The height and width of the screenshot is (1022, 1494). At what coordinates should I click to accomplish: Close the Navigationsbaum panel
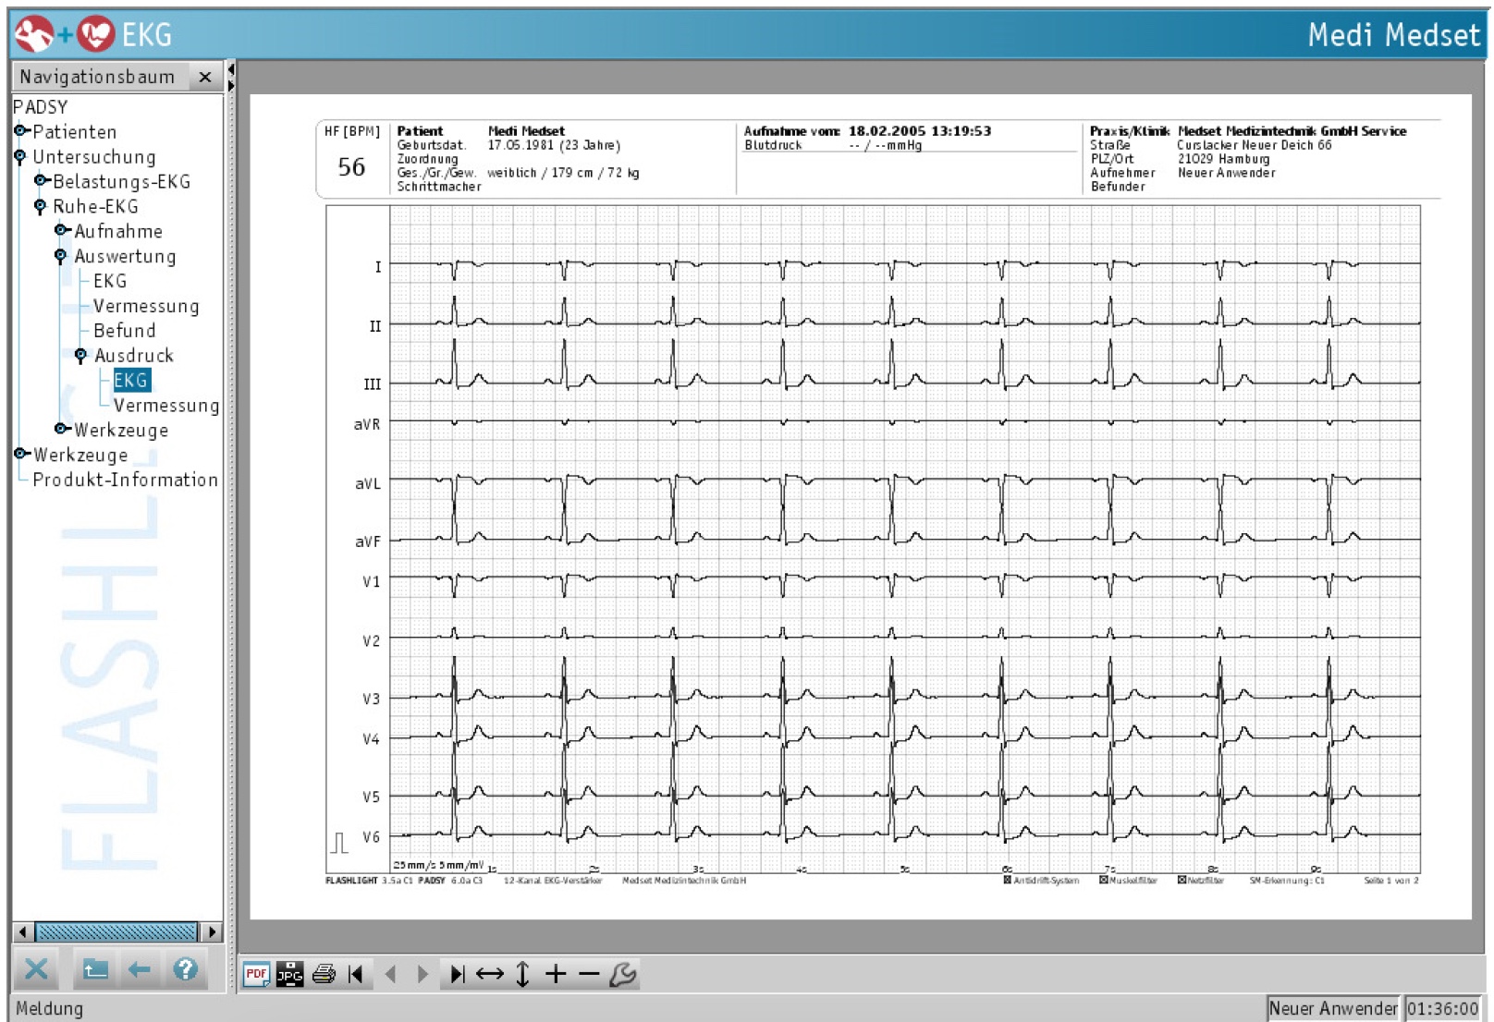click(205, 78)
